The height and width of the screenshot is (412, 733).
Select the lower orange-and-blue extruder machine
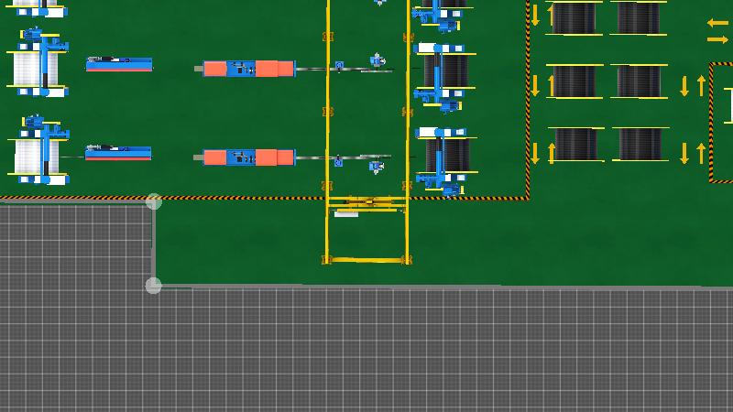[x=247, y=157]
